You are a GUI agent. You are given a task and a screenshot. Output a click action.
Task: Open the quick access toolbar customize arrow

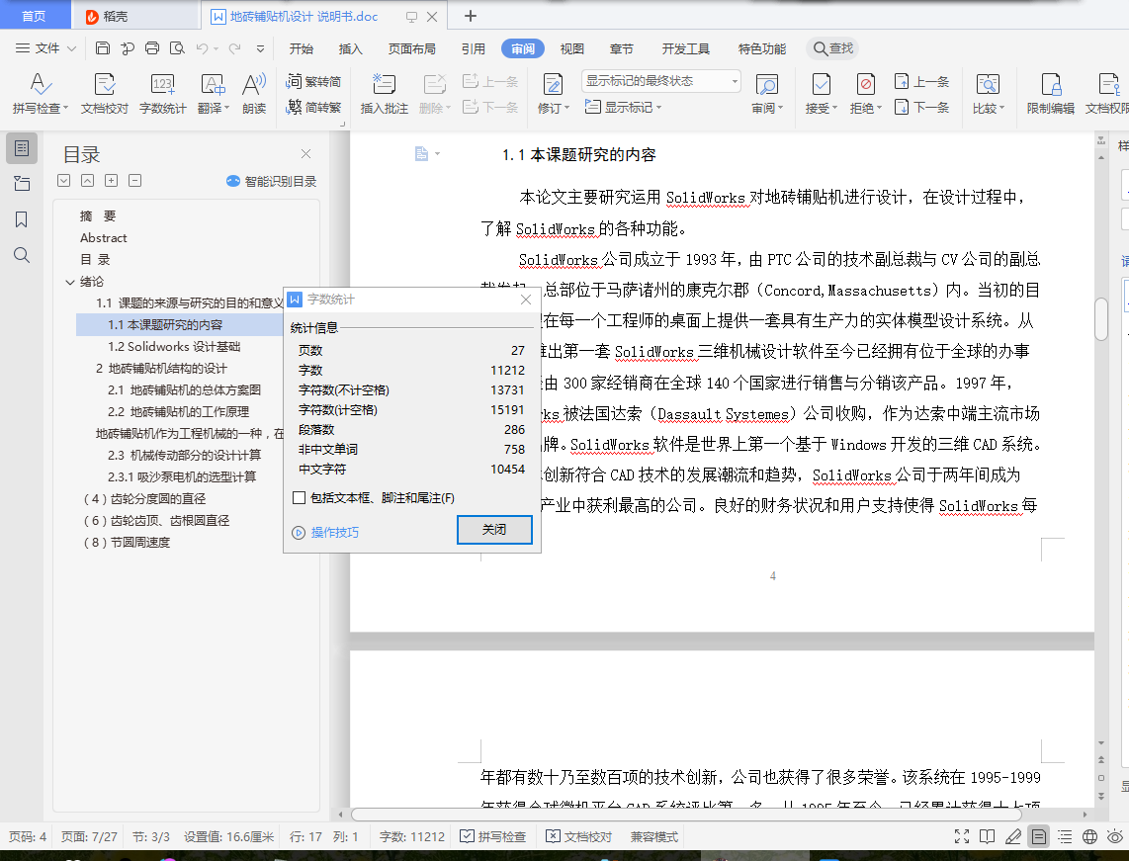(x=260, y=49)
